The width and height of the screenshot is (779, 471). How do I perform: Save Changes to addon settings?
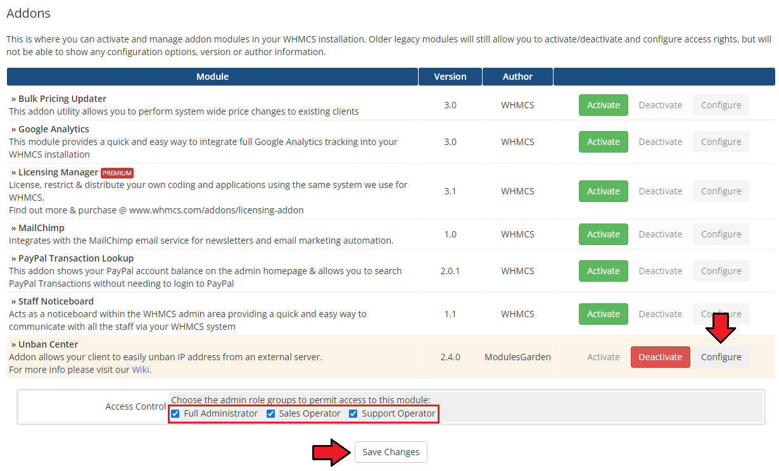[x=391, y=452]
